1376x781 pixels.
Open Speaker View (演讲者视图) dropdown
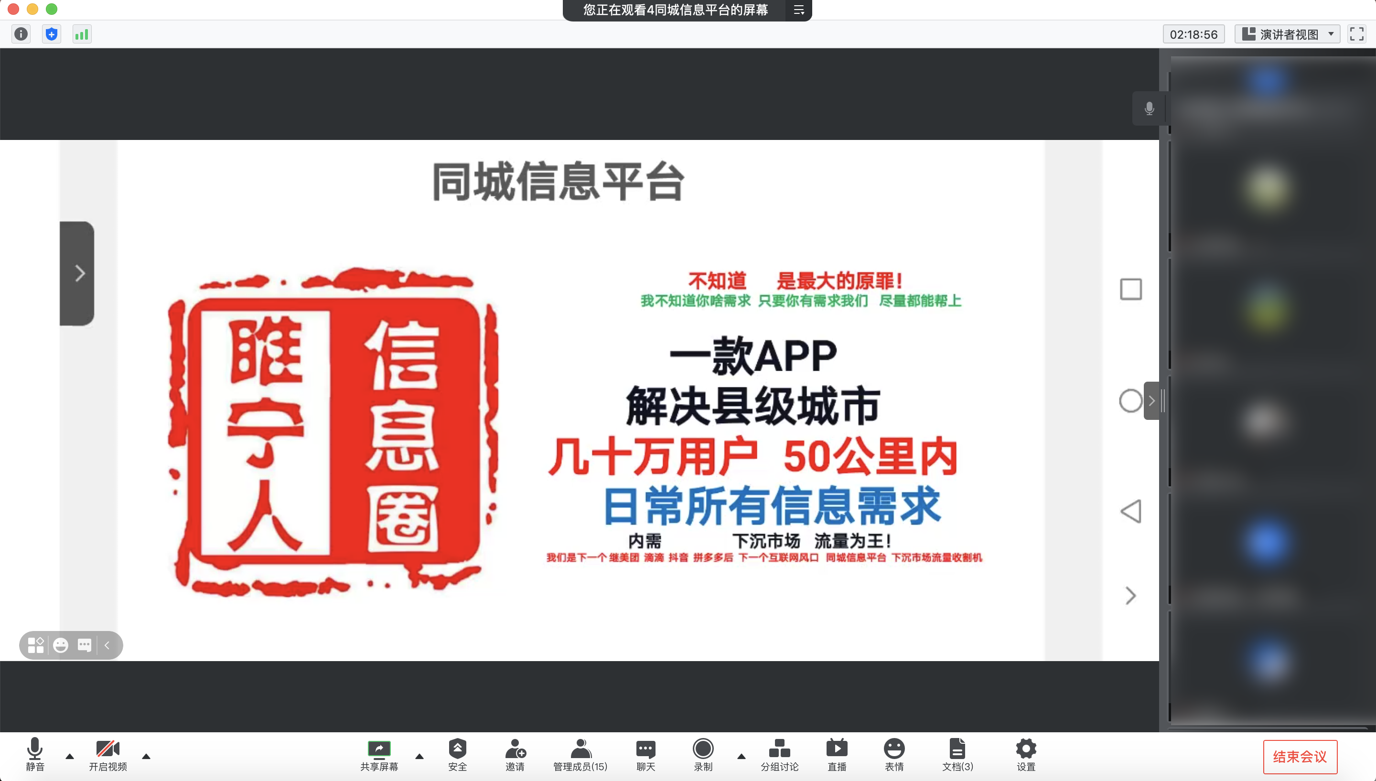(1288, 34)
